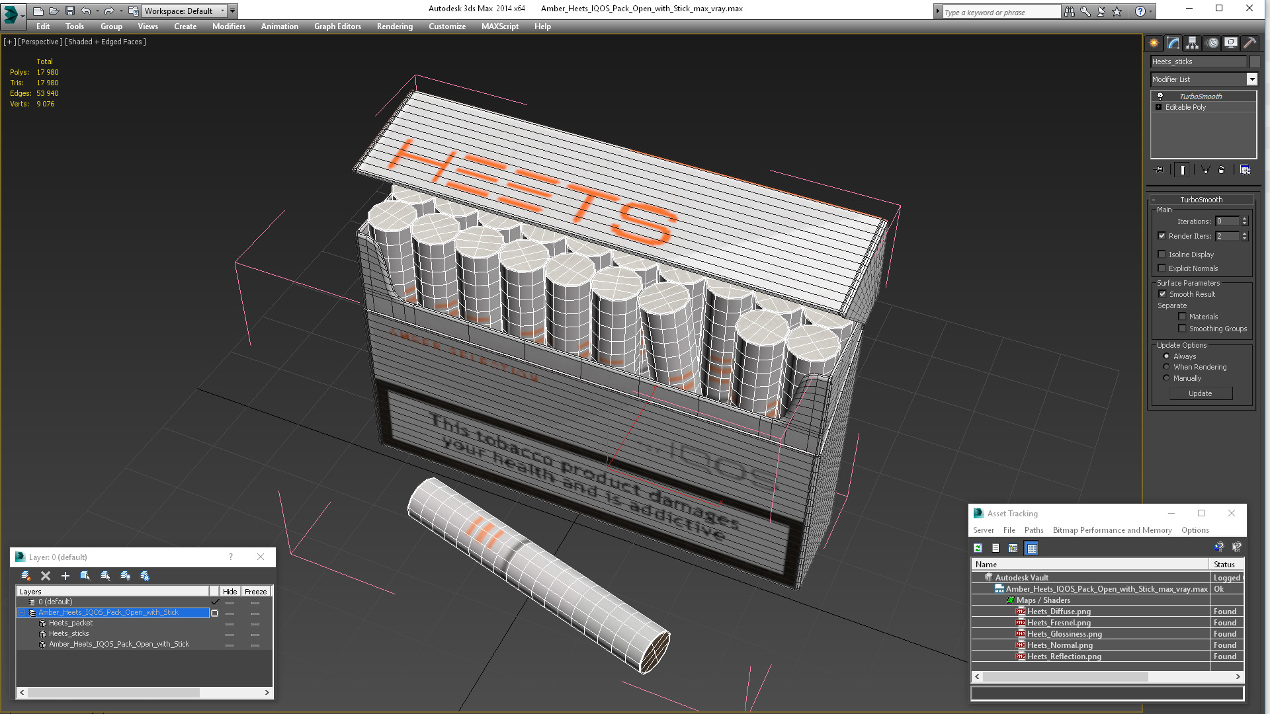Expand the Editable Poly sub-object tree
1270x714 pixels.
pos(1158,107)
